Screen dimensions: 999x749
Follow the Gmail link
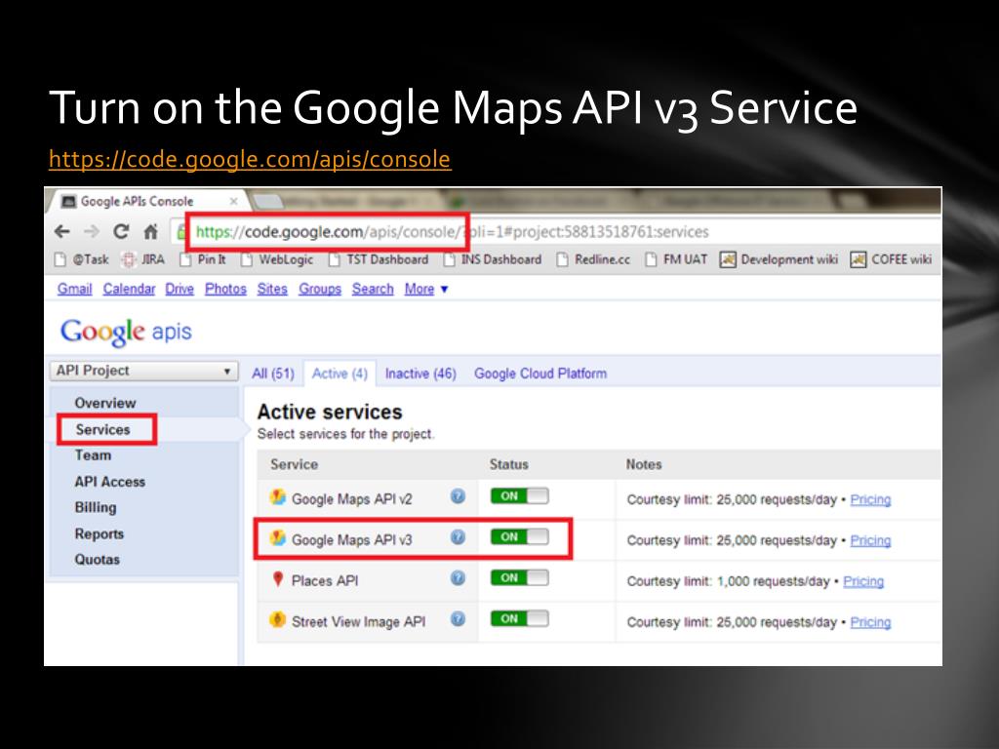click(74, 289)
